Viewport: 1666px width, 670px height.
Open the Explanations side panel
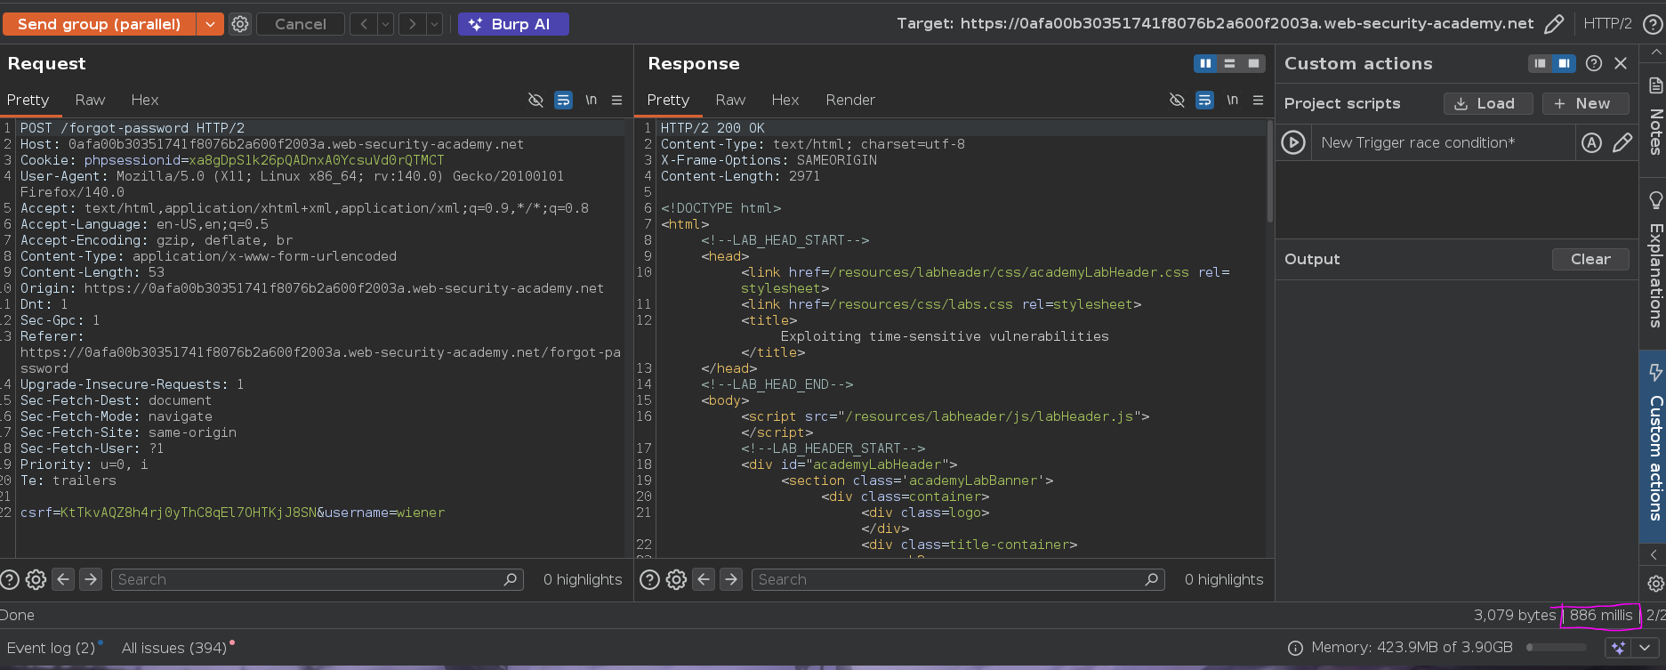pos(1654,260)
